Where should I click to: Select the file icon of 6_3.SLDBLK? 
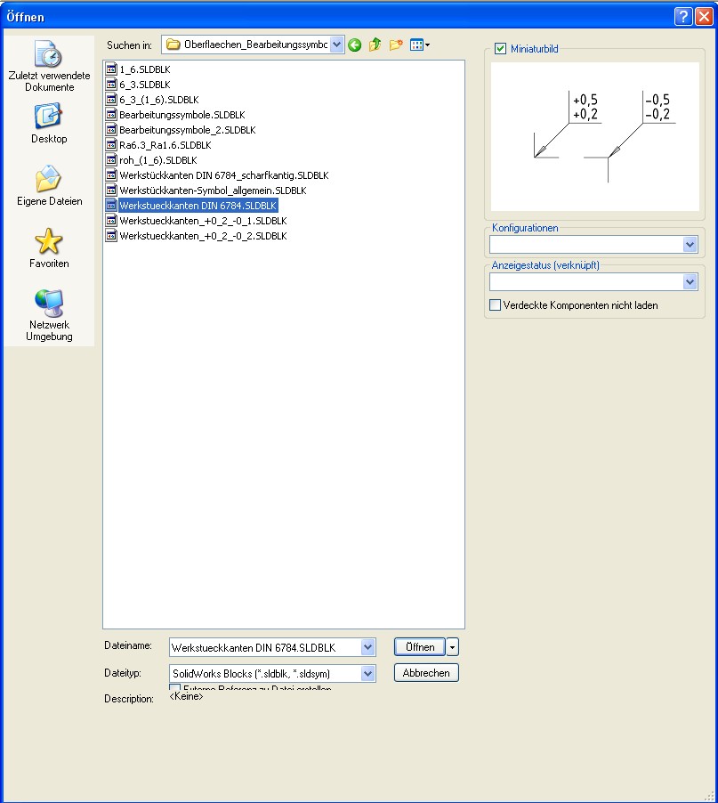click(111, 84)
